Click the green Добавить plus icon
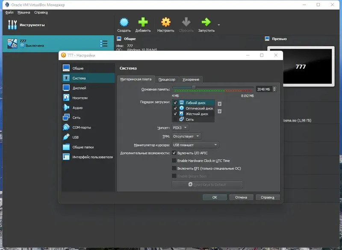 tap(143, 22)
